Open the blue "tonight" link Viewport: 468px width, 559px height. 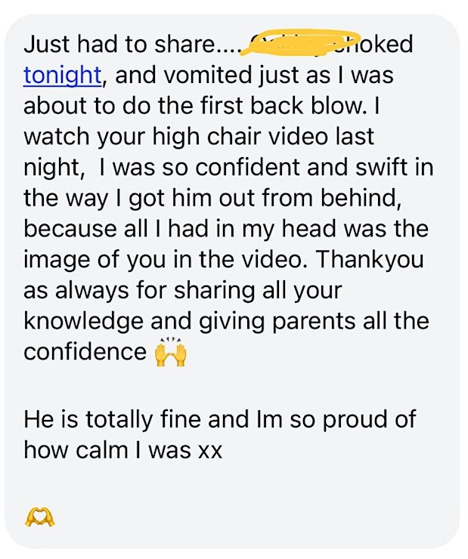[62, 75]
